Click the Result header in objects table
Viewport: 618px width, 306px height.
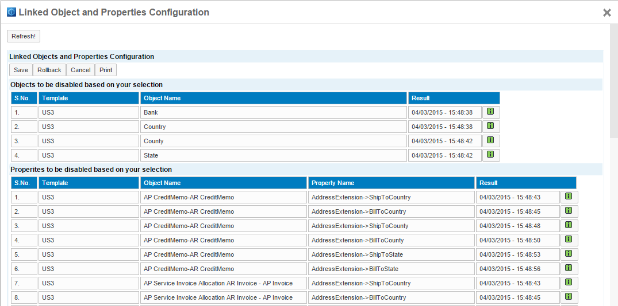(x=454, y=98)
